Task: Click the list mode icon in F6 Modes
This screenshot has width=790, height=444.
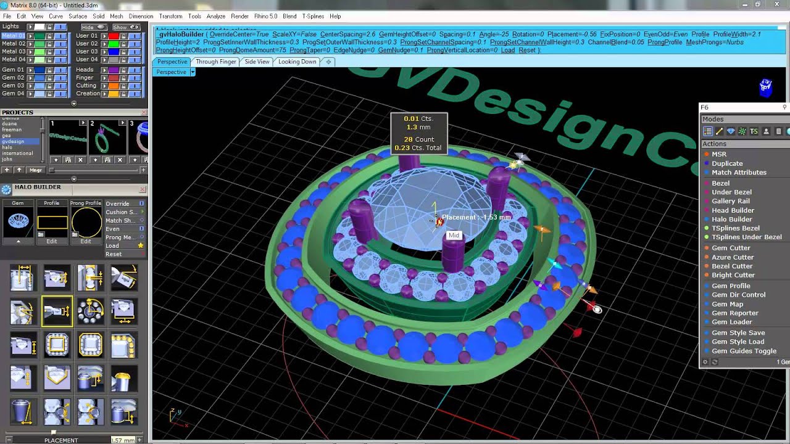Action: coord(708,131)
